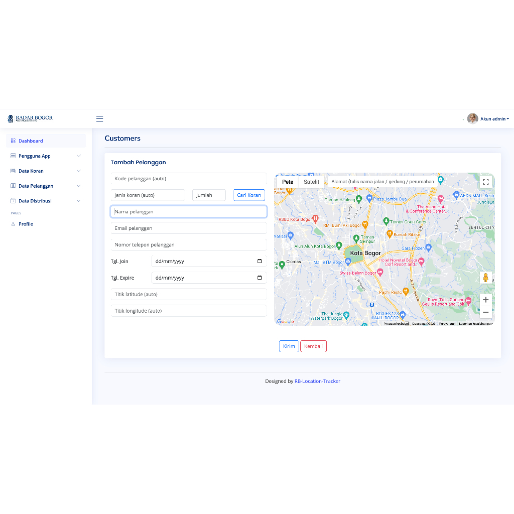Toggle the sidebar with the hamburger icon
Image resolution: width=514 pixels, height=514 pixels.
tap(99, 118)
